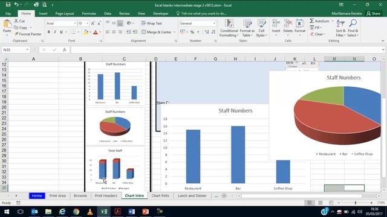
Task: Undo the last action
Action: [16, 5]
